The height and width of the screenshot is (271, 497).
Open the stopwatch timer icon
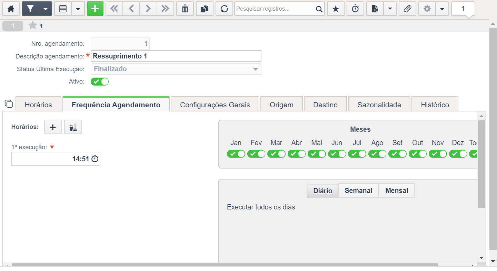tap(355, 9)
